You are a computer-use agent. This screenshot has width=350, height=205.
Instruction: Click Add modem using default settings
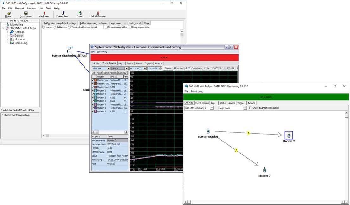(x=60, y=23)
